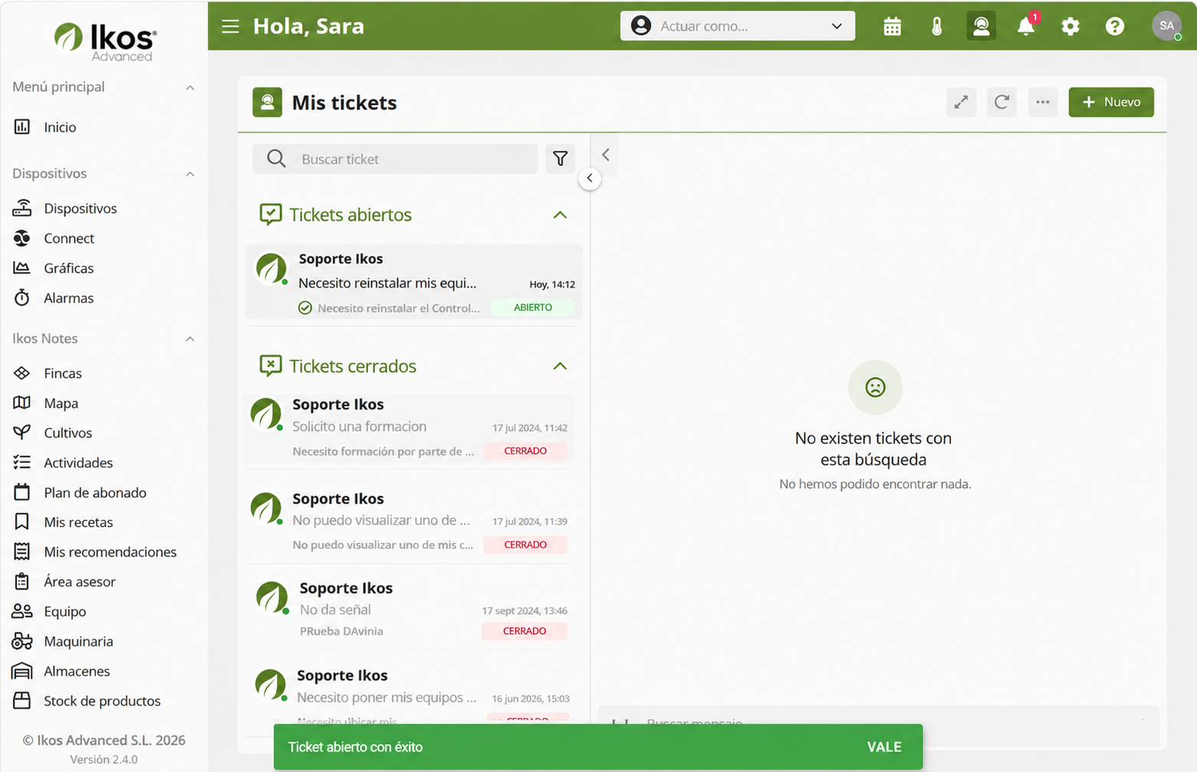Open the ticket filter funnel icon
1197x772 pixels.
(x=561, y=159)
